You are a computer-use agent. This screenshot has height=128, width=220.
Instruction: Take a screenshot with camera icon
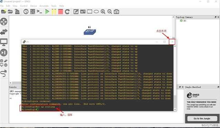[x=116, y=11]
